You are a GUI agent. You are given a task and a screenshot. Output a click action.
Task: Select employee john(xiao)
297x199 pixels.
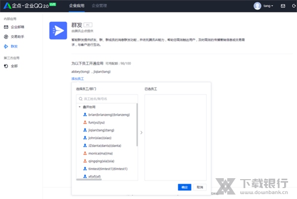pyautogui.click(x=100, y=138)
